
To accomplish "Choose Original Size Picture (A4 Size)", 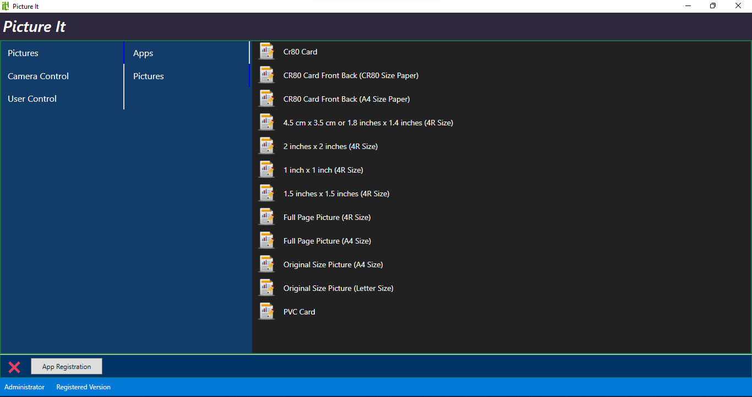I will (333, 264).
